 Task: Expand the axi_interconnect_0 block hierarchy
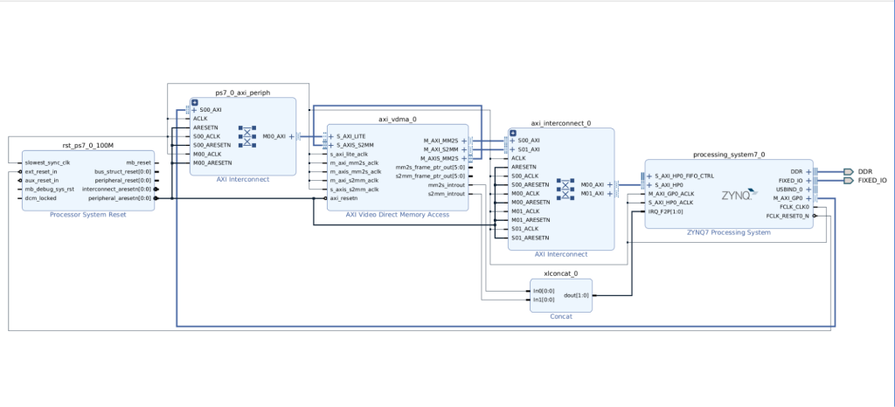point(513,133)
